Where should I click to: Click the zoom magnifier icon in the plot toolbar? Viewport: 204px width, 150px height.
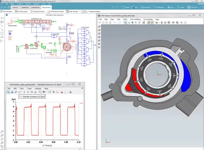pos(13,92)
